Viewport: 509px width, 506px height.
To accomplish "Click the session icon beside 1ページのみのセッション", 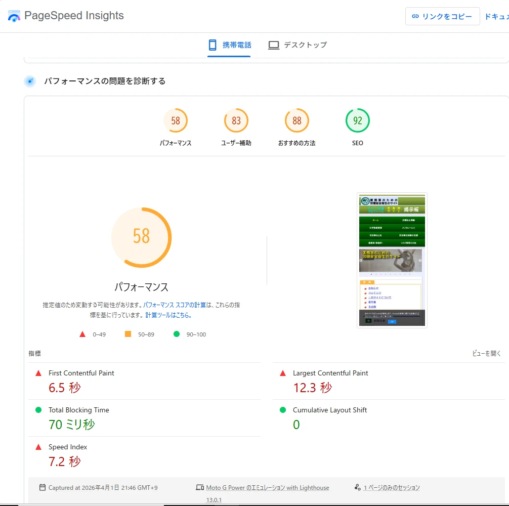I will point(358,487).
